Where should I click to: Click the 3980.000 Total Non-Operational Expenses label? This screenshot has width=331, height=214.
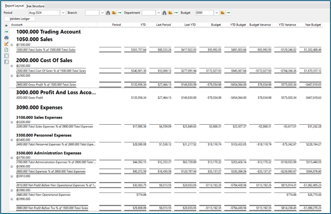pos(43,195)
